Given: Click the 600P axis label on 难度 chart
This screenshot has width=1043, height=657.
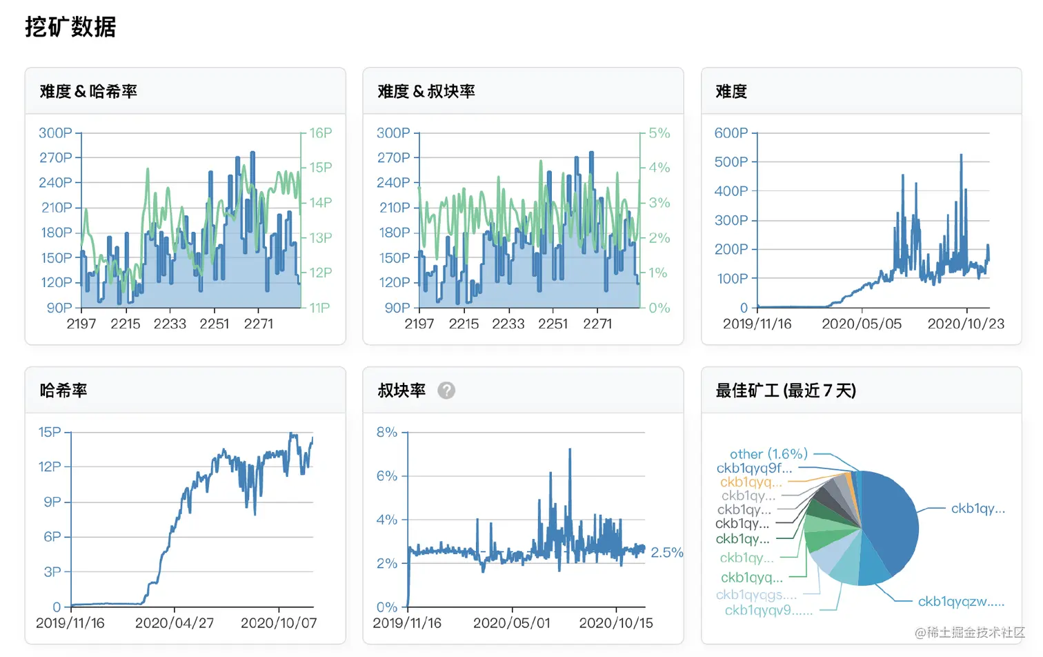Looking at the screenshot, I should pos(731,133).
